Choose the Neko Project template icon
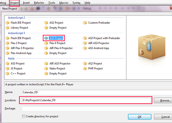This screenshot has height=123, width=172. [x=46, y=69]
